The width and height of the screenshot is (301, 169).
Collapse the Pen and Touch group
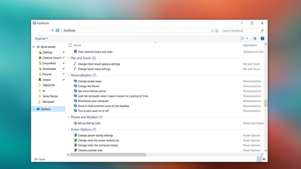point(69,58)
